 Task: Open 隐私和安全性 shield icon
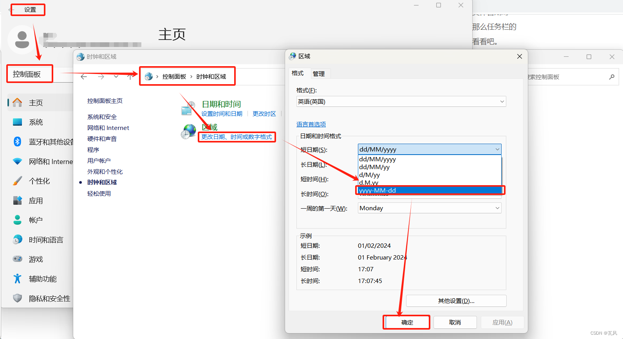[18, 298]
